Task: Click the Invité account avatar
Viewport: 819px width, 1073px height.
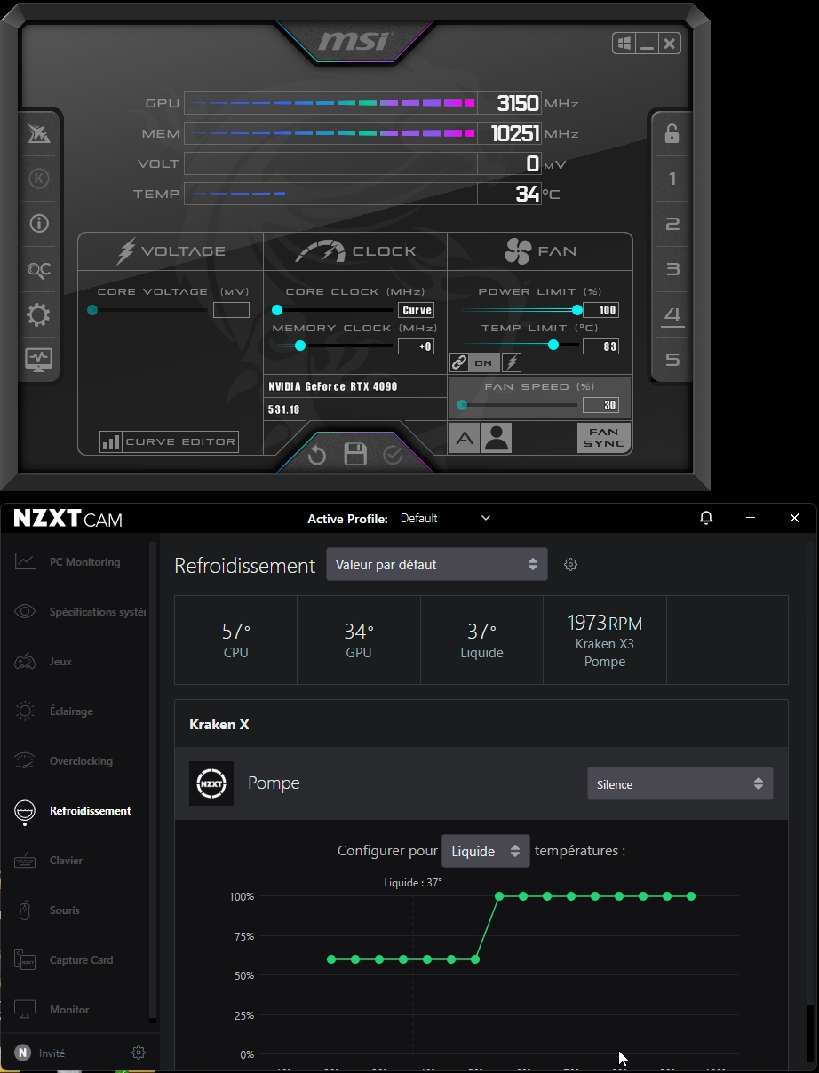Action: [x=23, y=1053]
